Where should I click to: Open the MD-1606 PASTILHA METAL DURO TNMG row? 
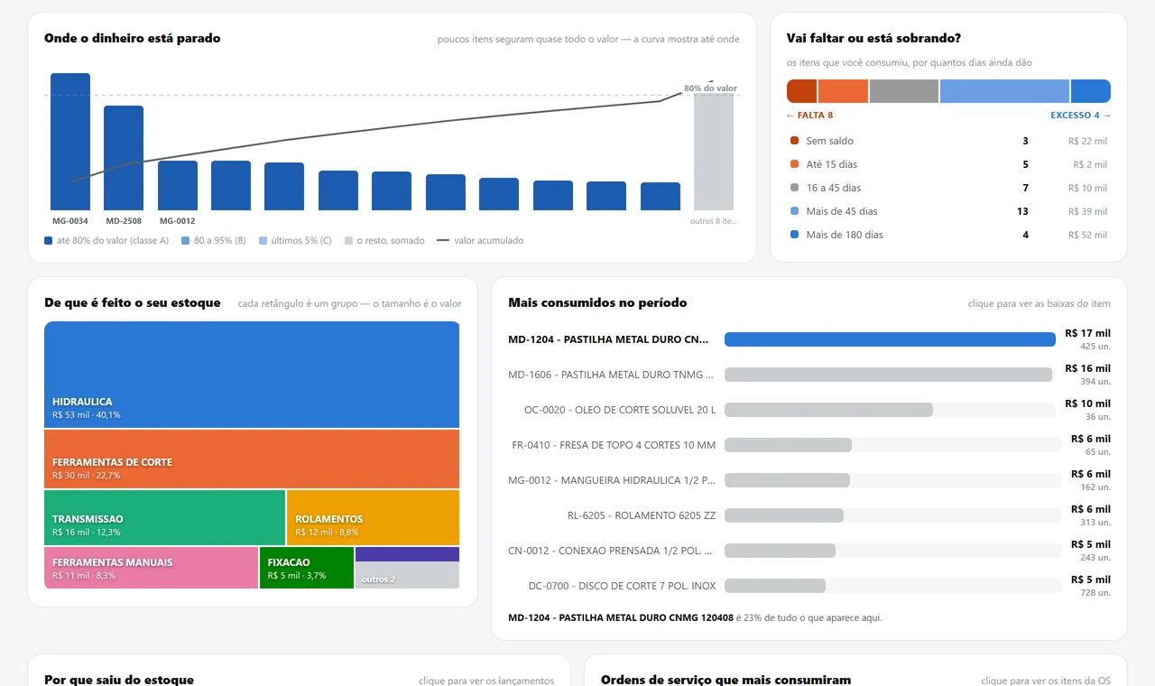(809, 375)
